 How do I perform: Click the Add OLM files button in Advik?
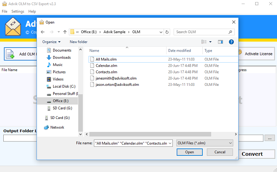pos(20,54)
